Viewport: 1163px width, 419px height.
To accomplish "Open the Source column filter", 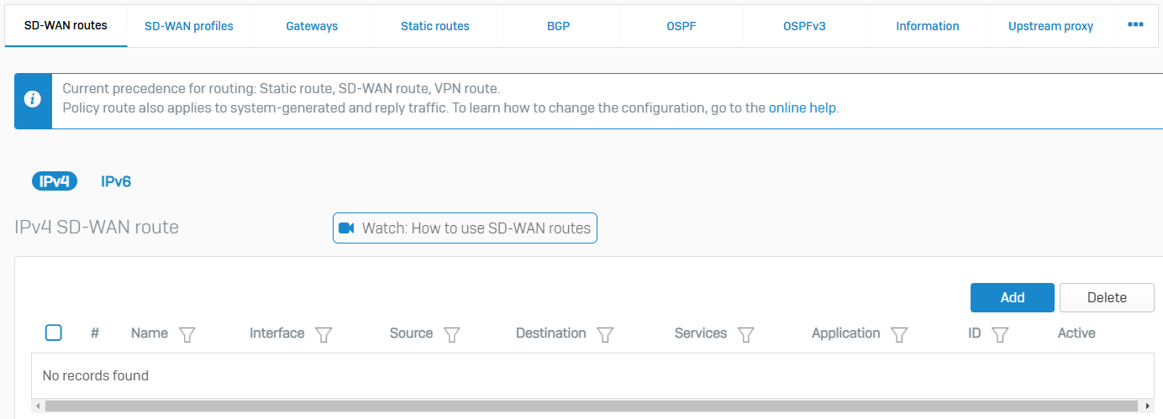I will 452,334.
